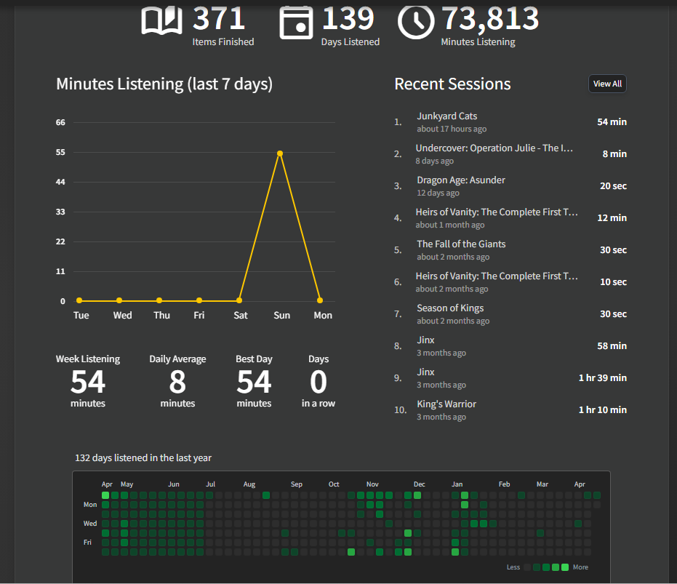Open the Dragon Age: Asunder session entry
This screenshot has width=677, height=584.
tap(460, 180)
